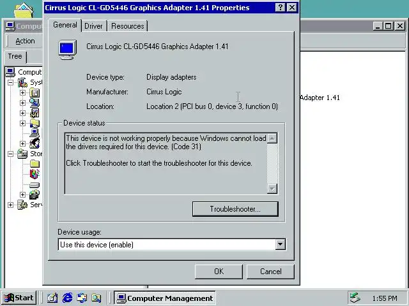This screenshot has height=306, width=409.
Task: Expand the Shared Folders node
Action: pos(23,123)
